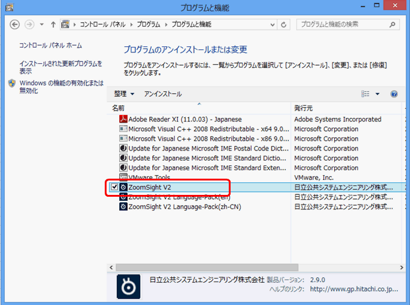Click product version value 2.9.0

[317, 280]
